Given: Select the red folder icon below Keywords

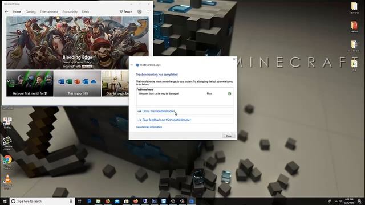Looking at the screenshot, I should pyautogui.click(x=354, y=27).
